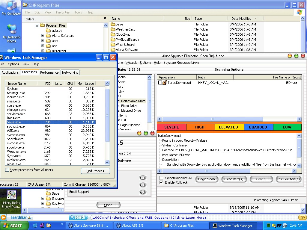This screenshot has height=230, width=307.
Task: Select the Save.exe process row
Action: click(50, 122)
